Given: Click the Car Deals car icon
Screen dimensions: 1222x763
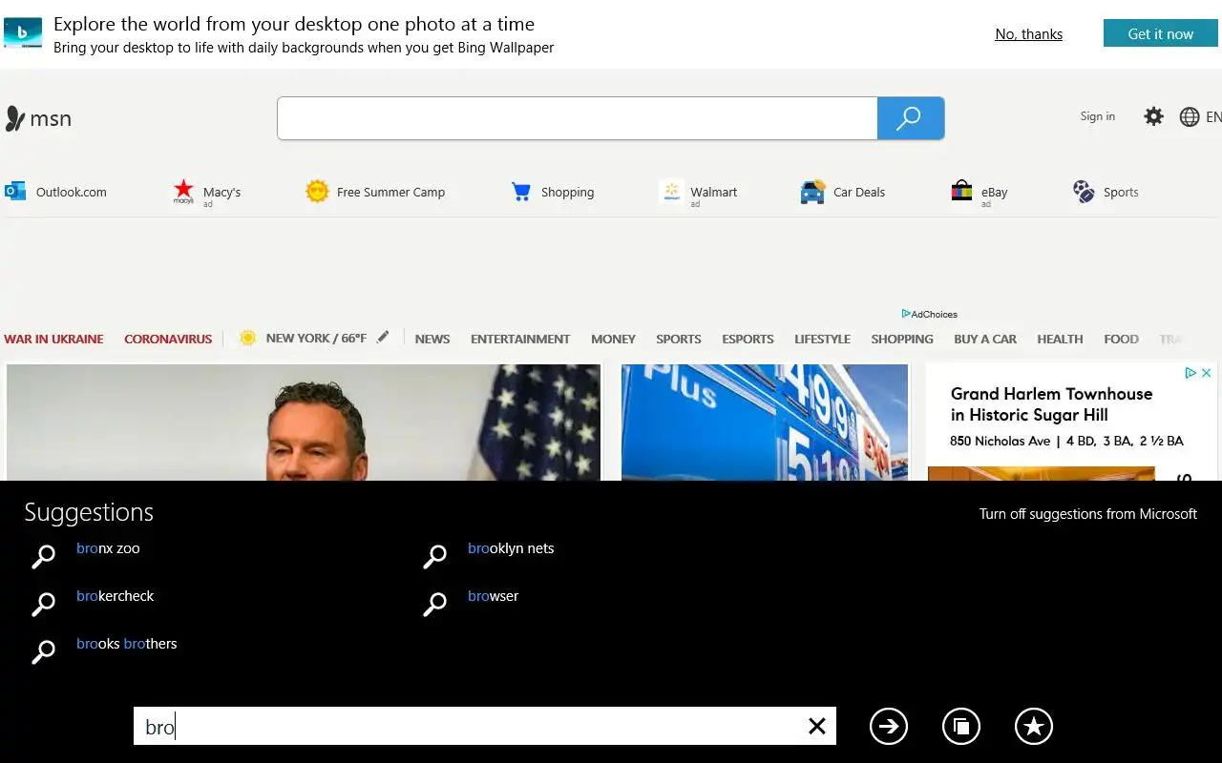Looking at the screenshot, I should coord(812,192).
